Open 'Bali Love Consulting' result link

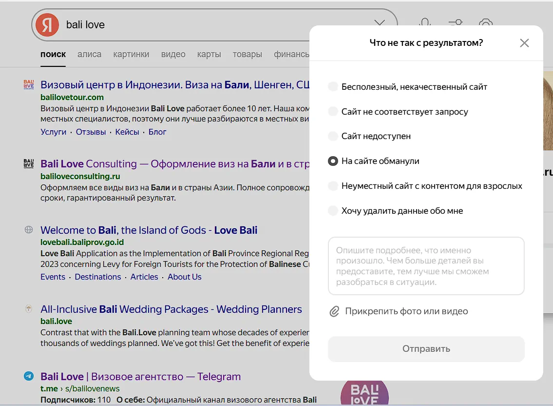coord(175,164)
